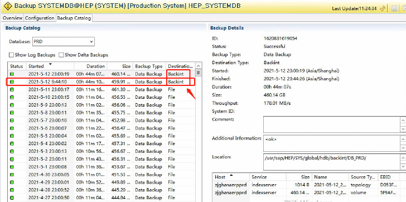Click green status icon of 2021-5-6 23:00:07 backup
406x202 pixels.
(12, 128)
